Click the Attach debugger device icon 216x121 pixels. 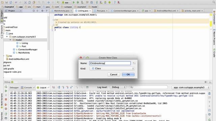coord(82,2)
